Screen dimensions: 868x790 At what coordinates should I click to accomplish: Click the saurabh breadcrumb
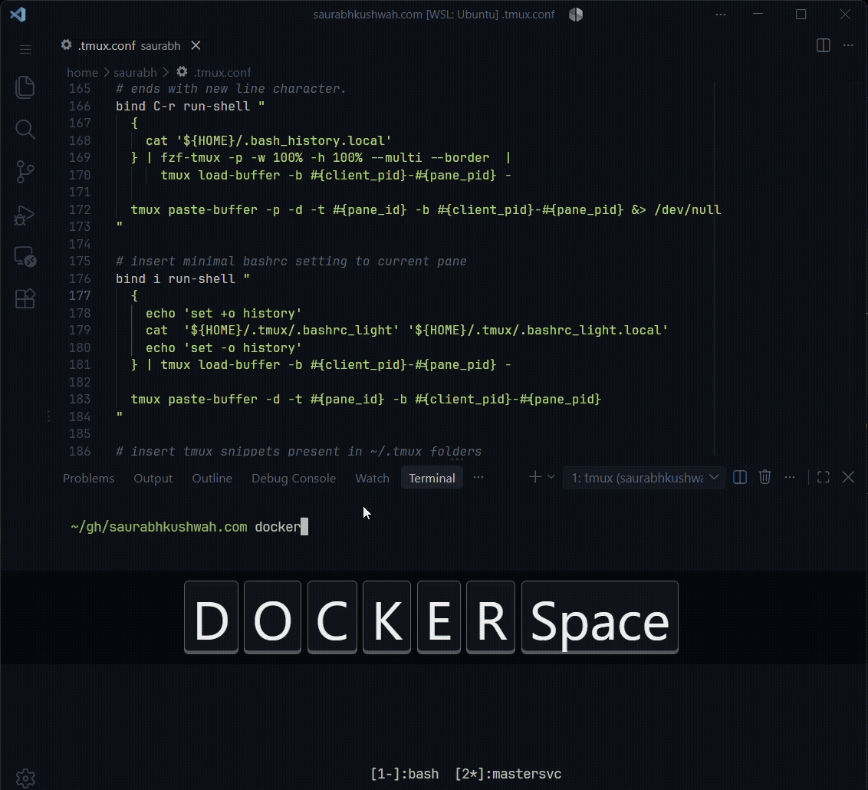tap(135, 73)
